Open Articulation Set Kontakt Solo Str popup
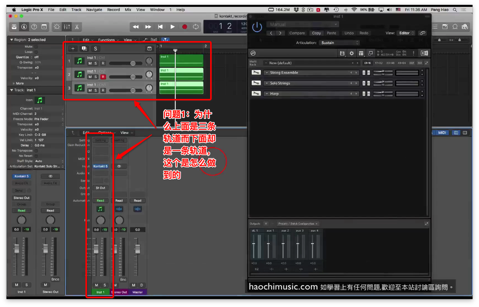This screenshot has width=479, height=307. 49,166
